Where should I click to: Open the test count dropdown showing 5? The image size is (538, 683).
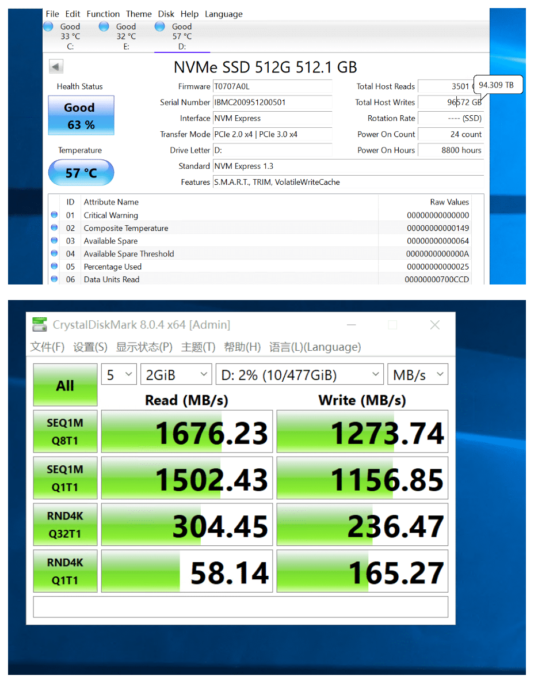coord(119,374)
